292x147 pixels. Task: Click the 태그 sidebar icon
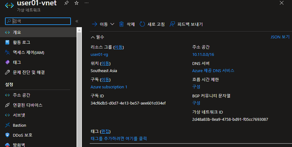click(7, 62)
